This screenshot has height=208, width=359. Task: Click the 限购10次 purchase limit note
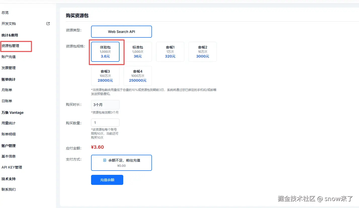(105, 134)
